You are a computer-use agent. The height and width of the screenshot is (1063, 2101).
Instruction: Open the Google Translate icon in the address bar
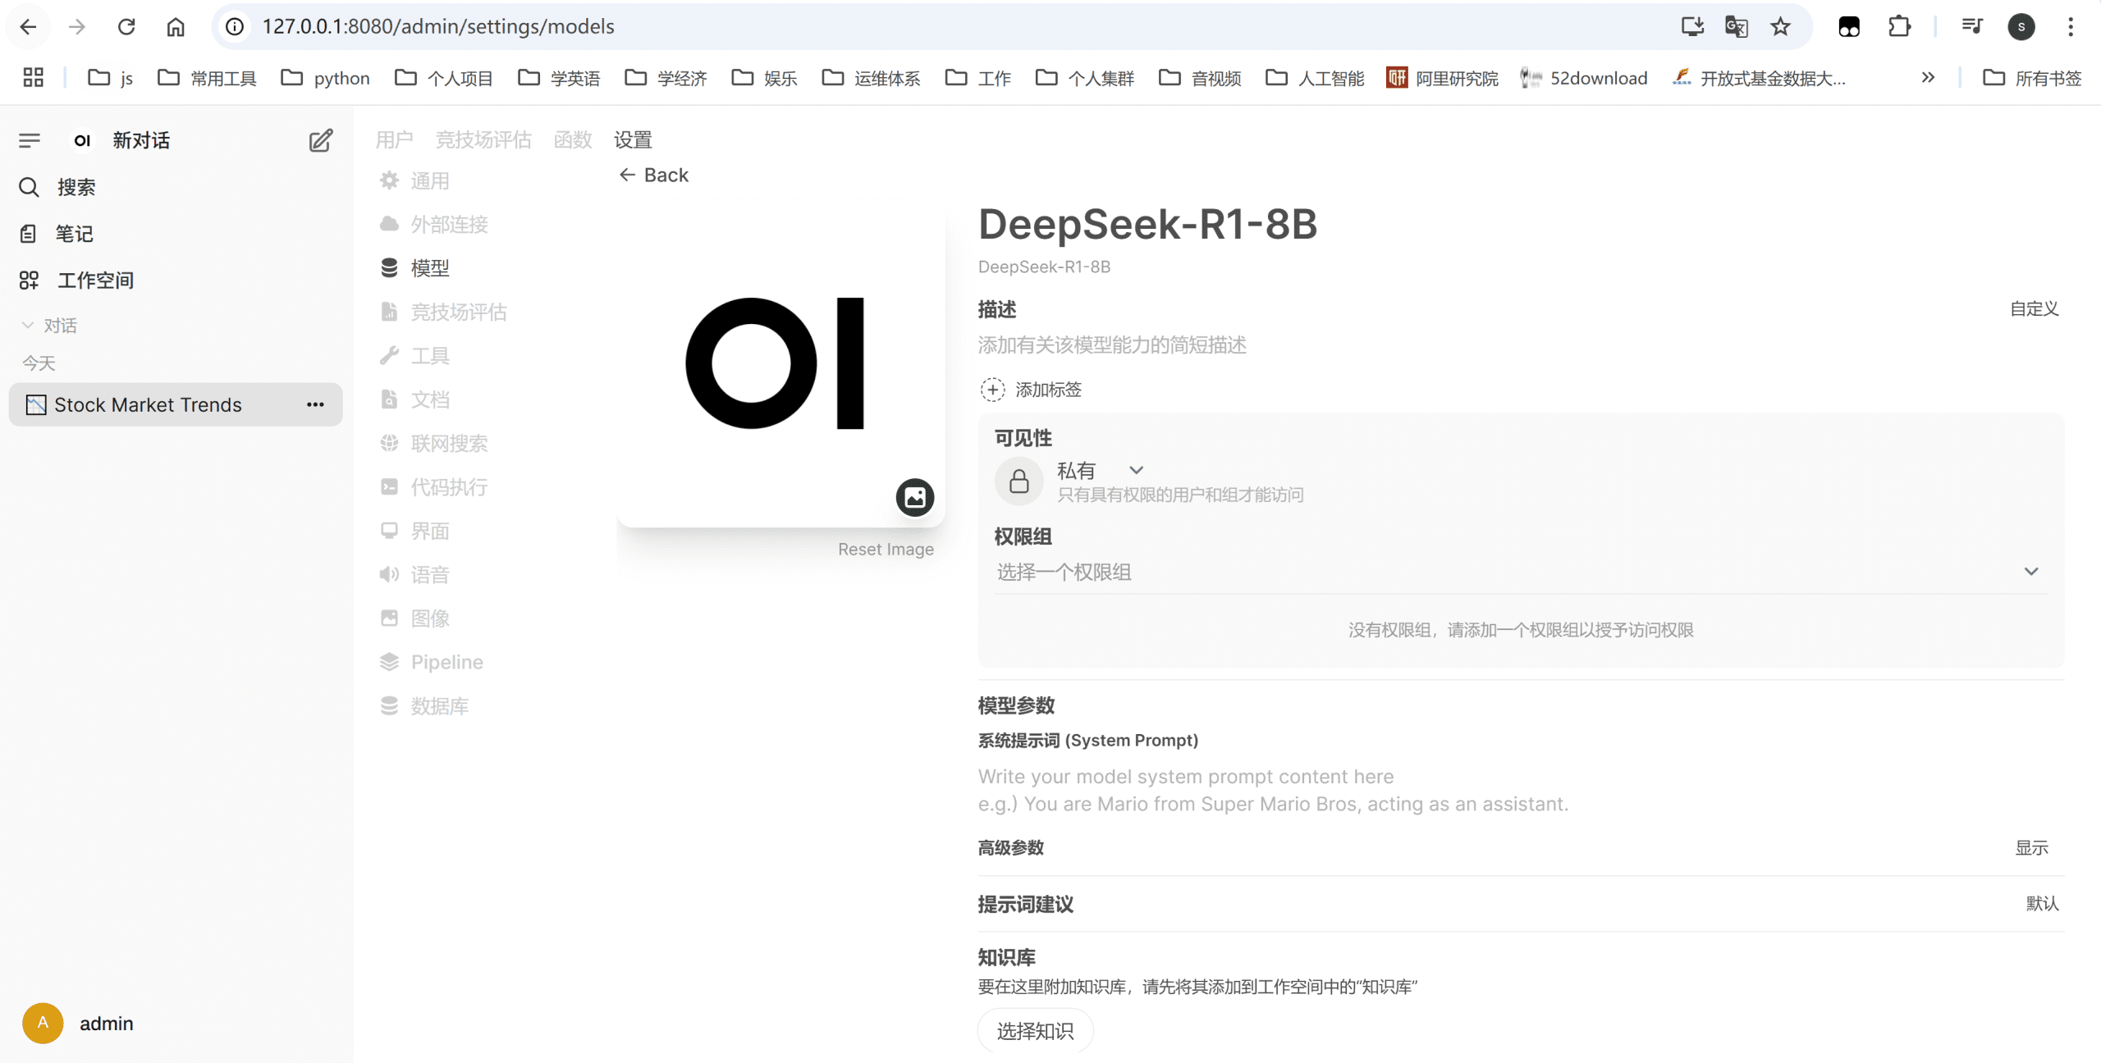tap(1737, 26)
